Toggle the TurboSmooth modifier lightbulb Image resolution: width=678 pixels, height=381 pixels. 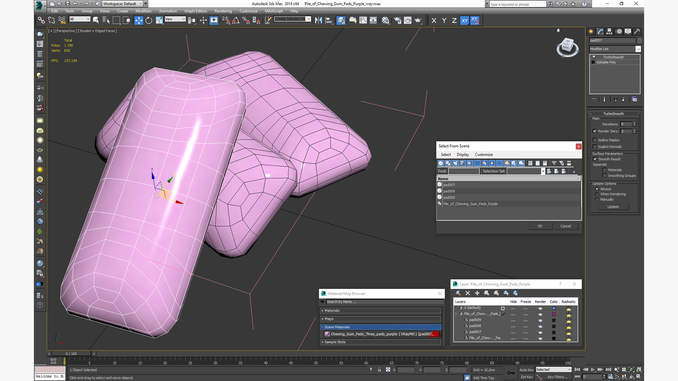point(594,57)
